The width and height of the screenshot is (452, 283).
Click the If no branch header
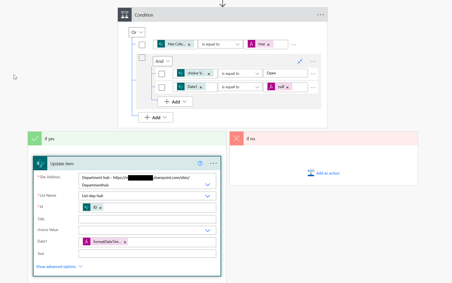pos(324,139)
